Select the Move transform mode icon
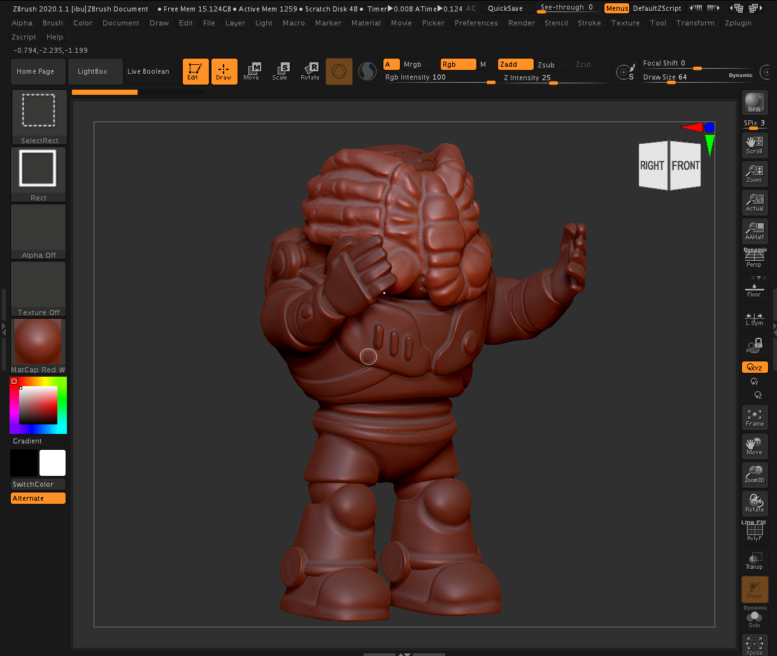The width and height of the screenshot is (777, 656). 252,71
